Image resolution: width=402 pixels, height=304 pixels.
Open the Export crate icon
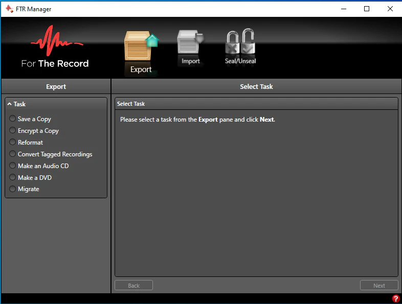click(x=141, y=45)
